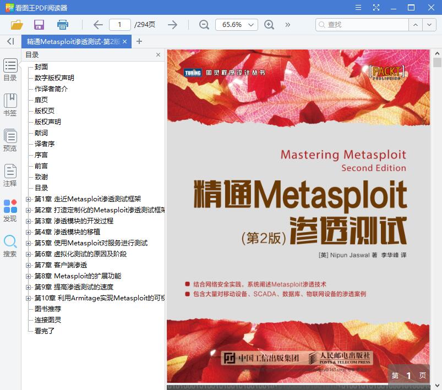Screen dimensions: 442x390
Task: Open the 预览 thumbnails panel
Action: pos(10,140)
